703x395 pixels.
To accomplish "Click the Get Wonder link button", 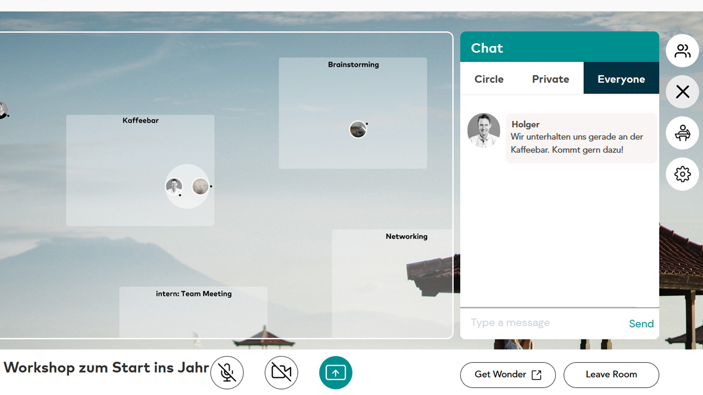I will click(507, 375).
